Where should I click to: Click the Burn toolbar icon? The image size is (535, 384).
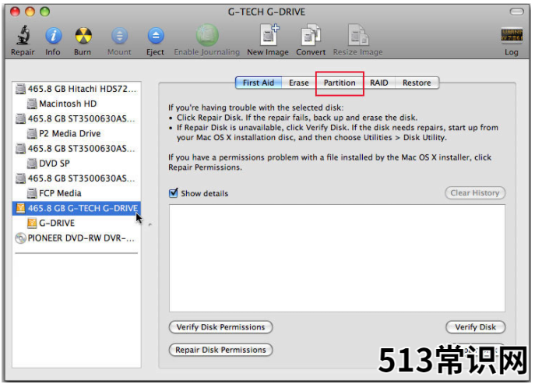[83, 36]
